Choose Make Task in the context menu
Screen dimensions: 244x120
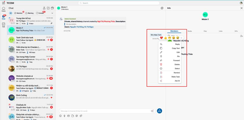pyautogui.click(x=170, y=77)
